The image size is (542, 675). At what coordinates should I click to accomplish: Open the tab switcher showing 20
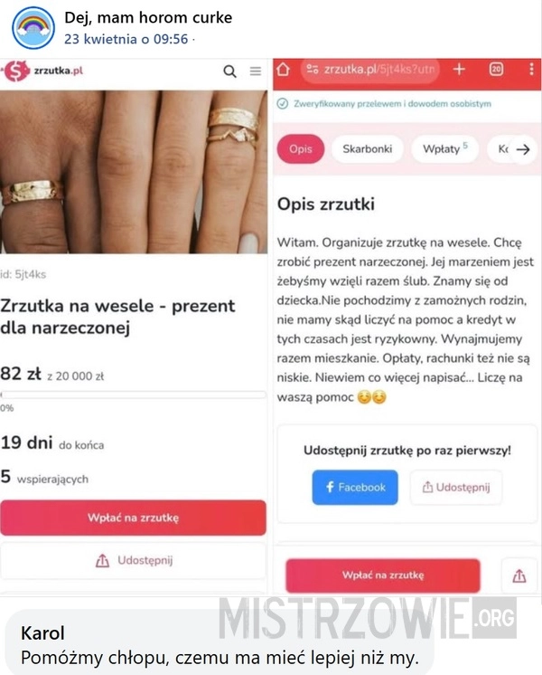tap(497, 69)
